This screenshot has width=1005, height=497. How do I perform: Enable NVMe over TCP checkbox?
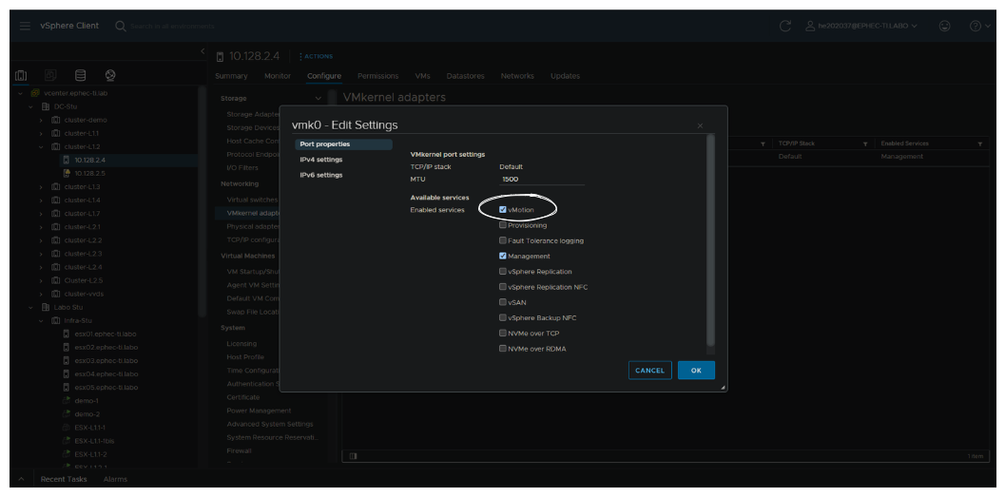click(x=502, y=333)
